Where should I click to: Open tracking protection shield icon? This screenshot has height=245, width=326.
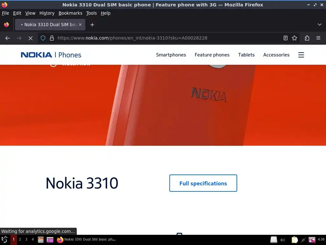click(43, 38)
